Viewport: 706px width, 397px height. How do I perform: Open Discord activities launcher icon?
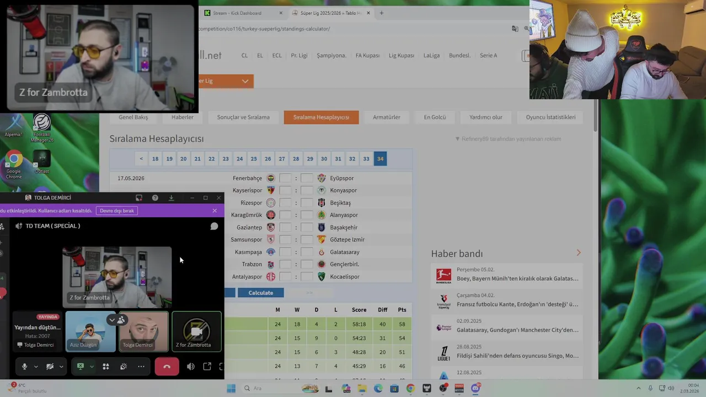coord(106,367)
